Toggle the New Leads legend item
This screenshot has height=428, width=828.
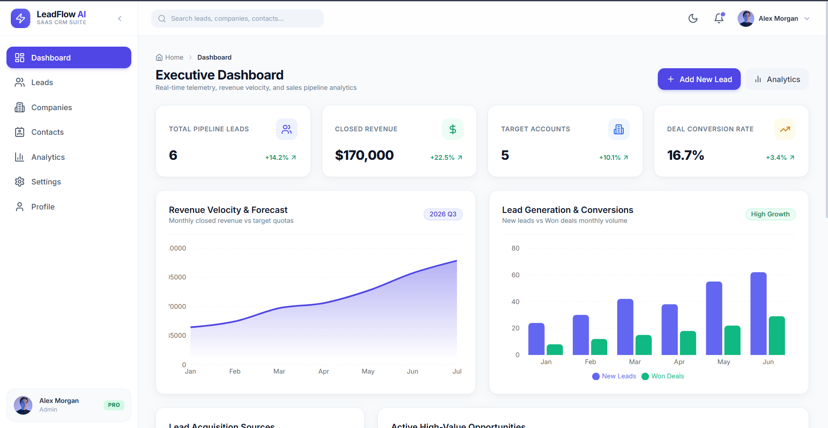pos(614,376)
